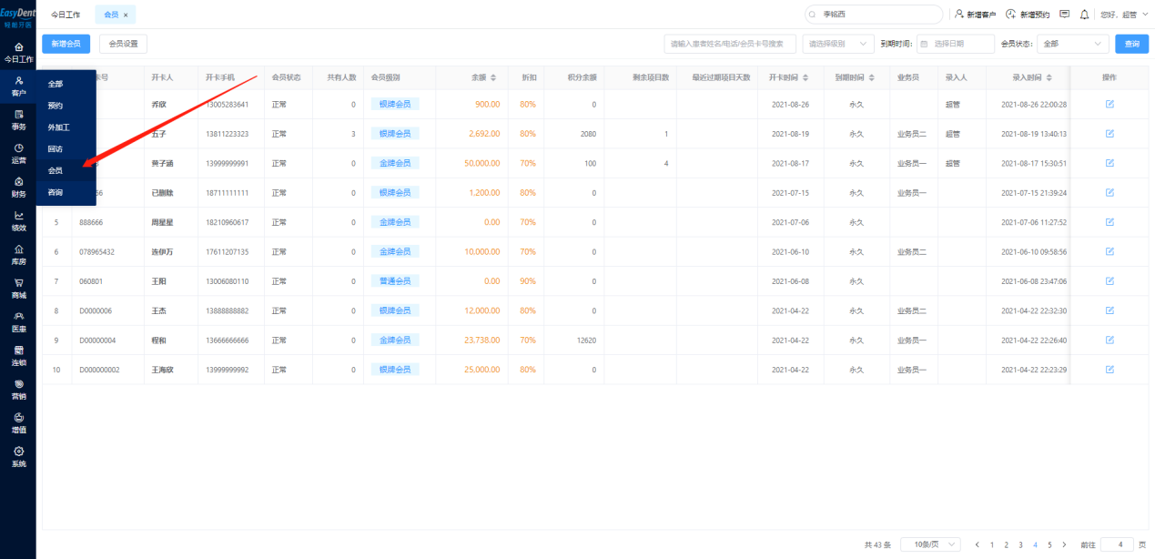The height and width of the screenshot is (559, 1155).
Task: Open the 10条/页 page size dropdown
Action: tap(930, 544)
